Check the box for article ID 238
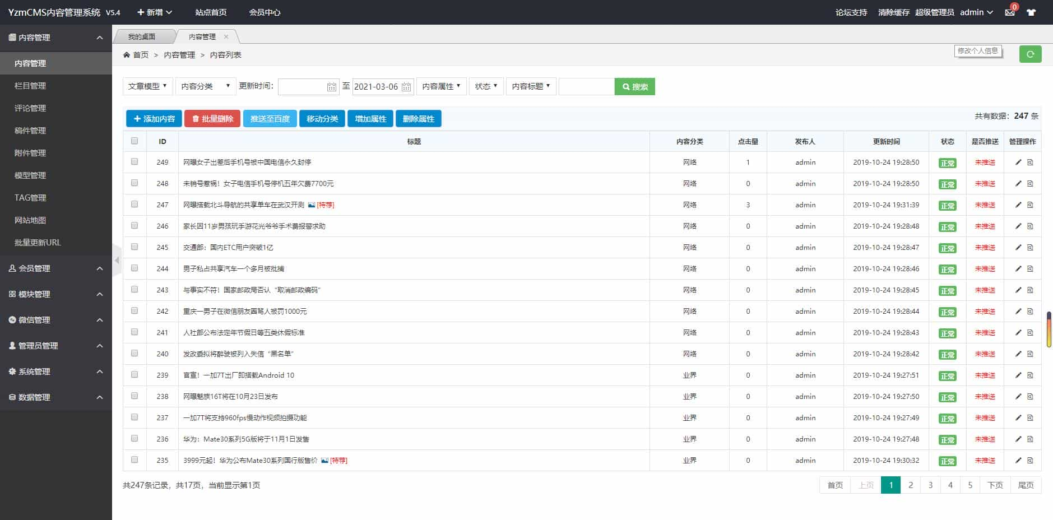Screen dimensions: 1053x520 [x=134, y=396]
